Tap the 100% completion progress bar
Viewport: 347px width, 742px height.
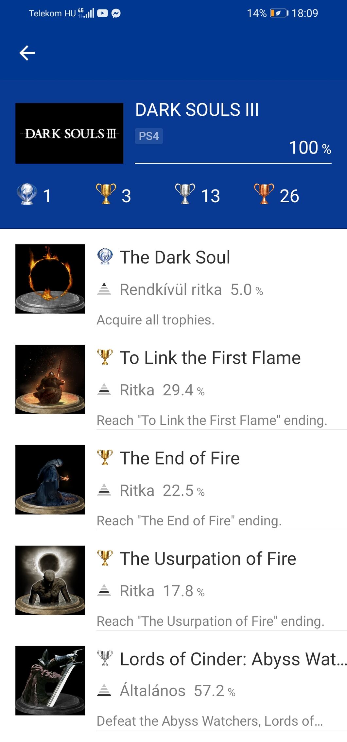point(233,163)
